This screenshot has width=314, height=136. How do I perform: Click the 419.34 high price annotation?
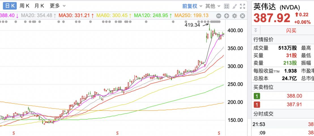coord(192,25)
